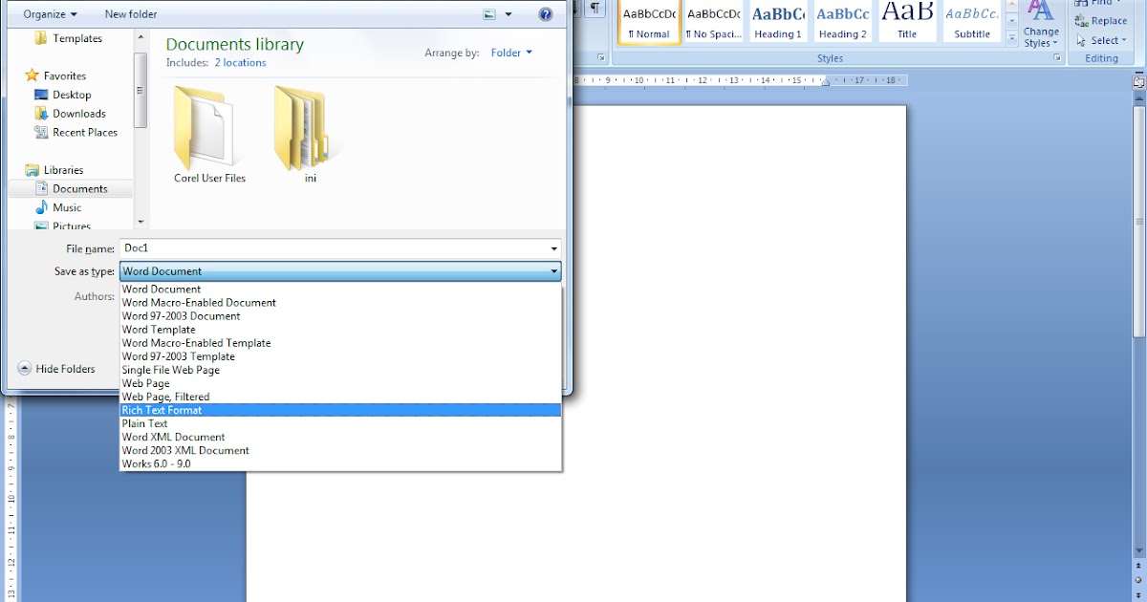Select Rich Text Format from the list
Screen dimensions: 1147x602
340,410
